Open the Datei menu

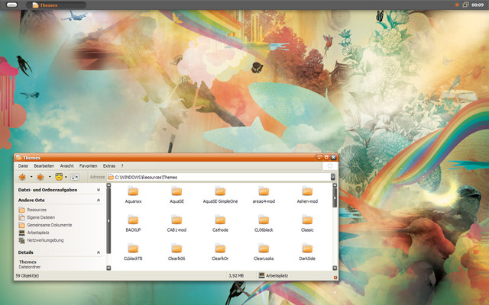point(23,166)
